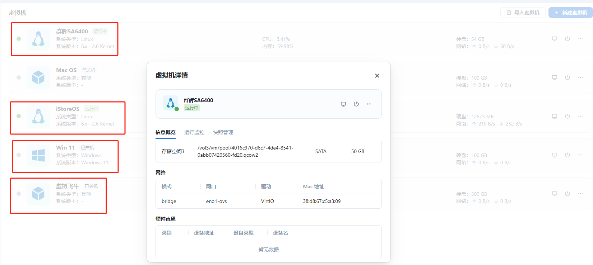This screenshot has width=593, height=265.
Task: Open console icon in Mac OS row
Action: tap(555, 77)
